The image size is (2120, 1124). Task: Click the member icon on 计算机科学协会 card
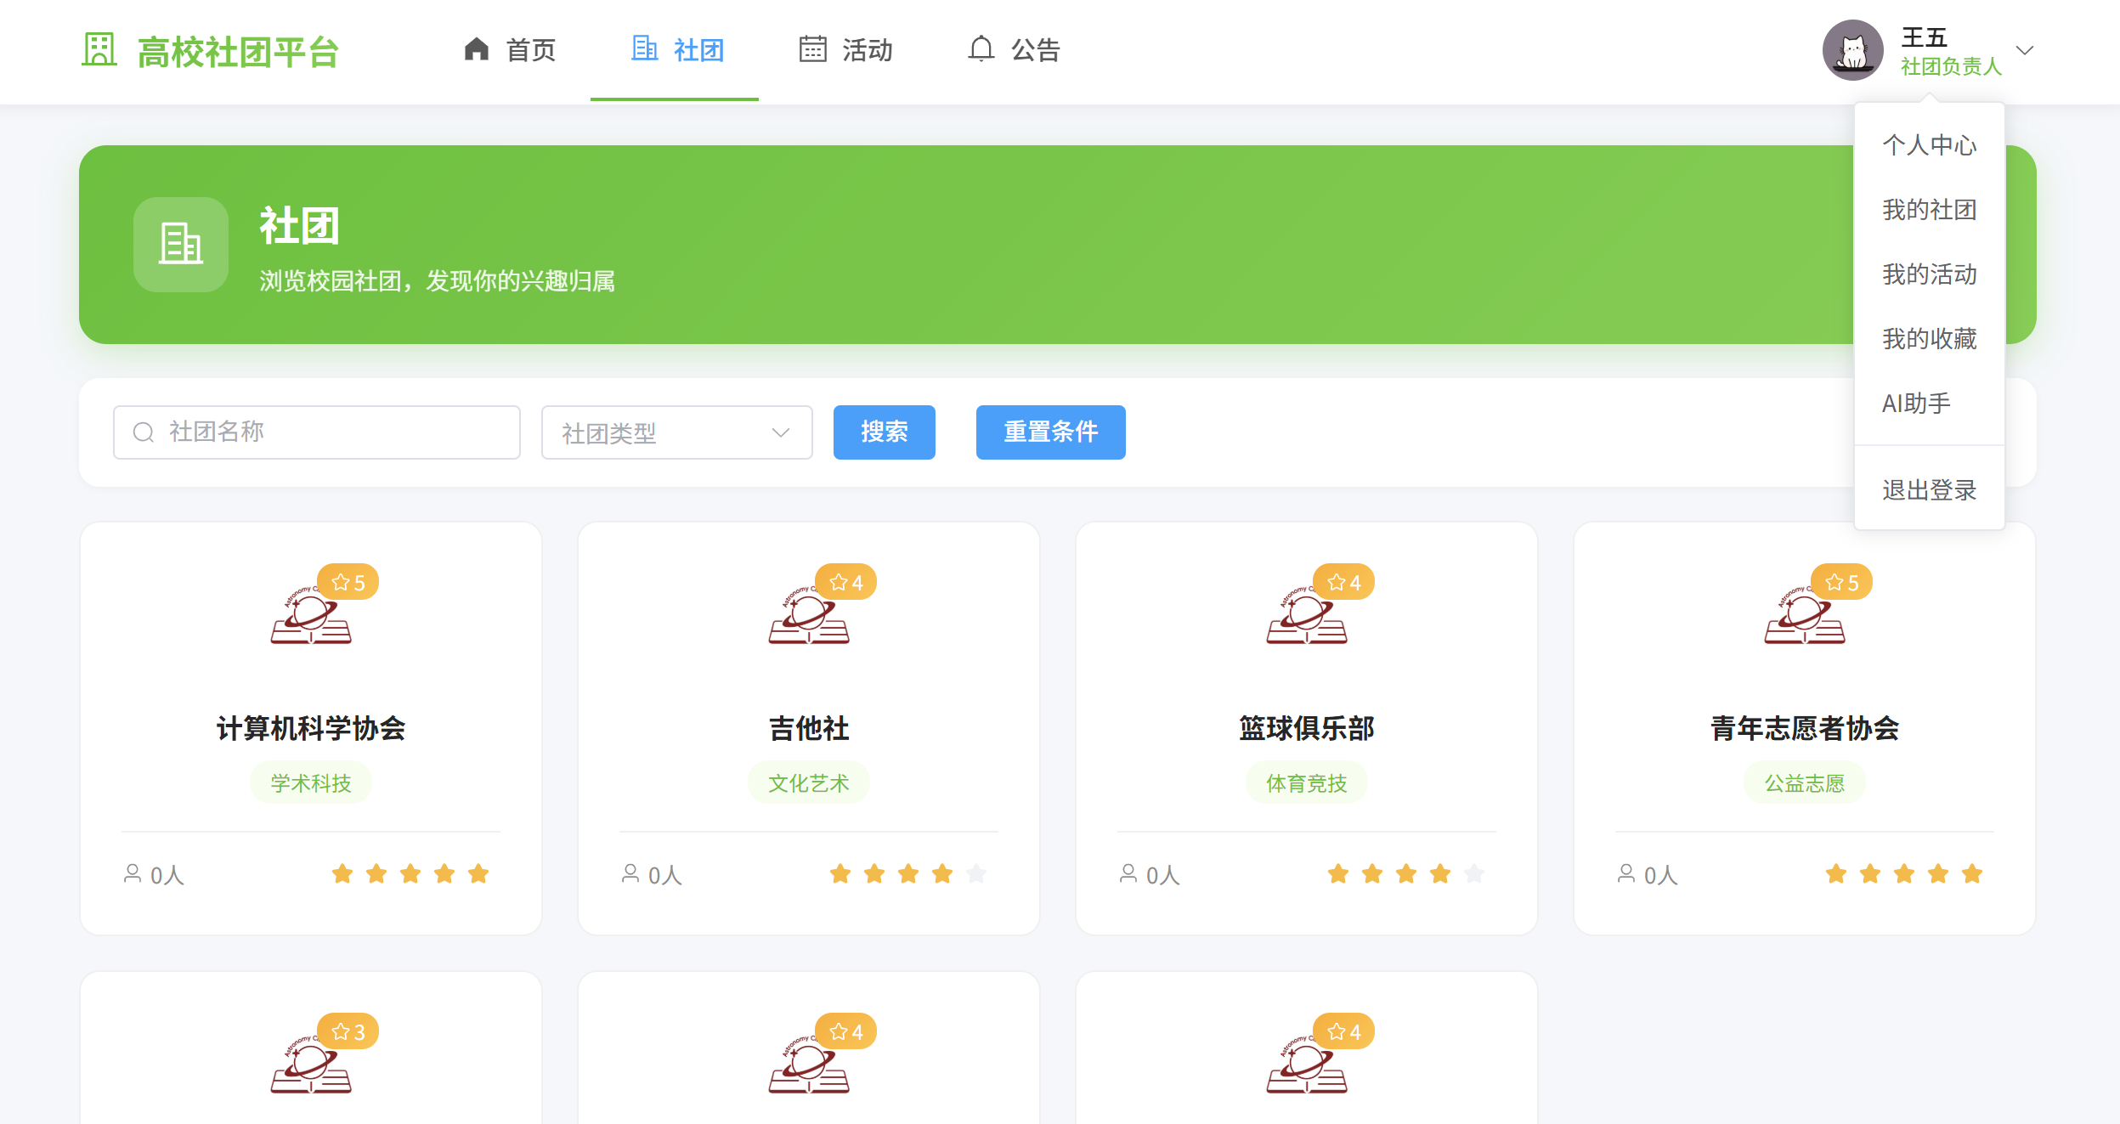[133, 873]
